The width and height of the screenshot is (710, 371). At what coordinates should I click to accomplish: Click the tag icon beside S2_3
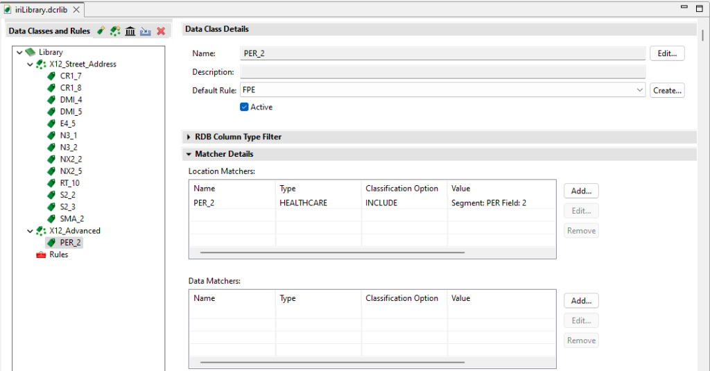click(x=51, y=207)
